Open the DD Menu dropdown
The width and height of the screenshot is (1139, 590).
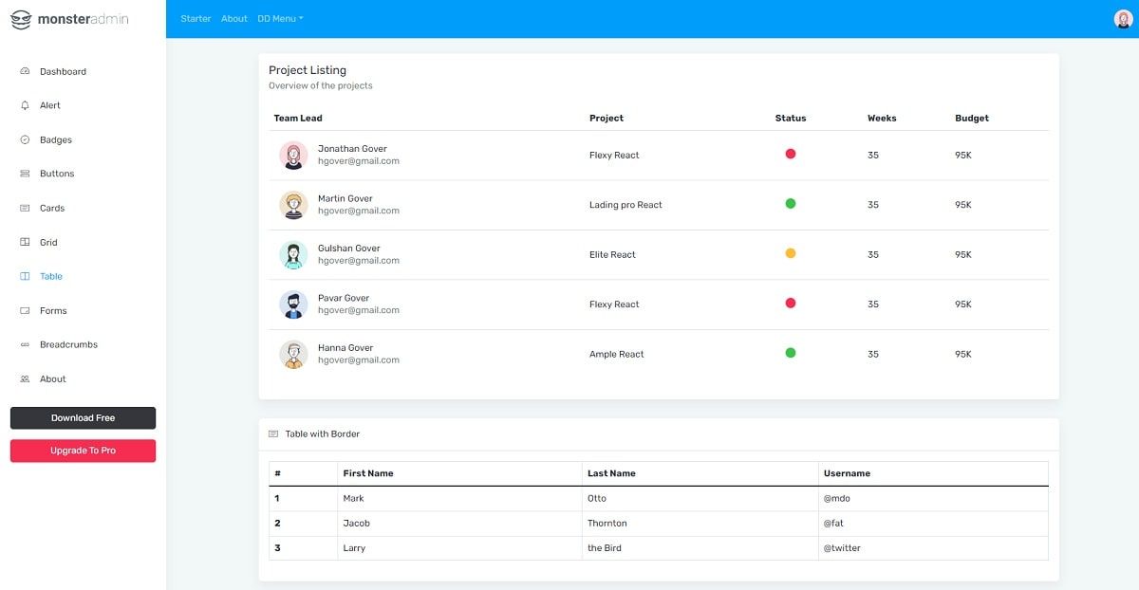279,18
